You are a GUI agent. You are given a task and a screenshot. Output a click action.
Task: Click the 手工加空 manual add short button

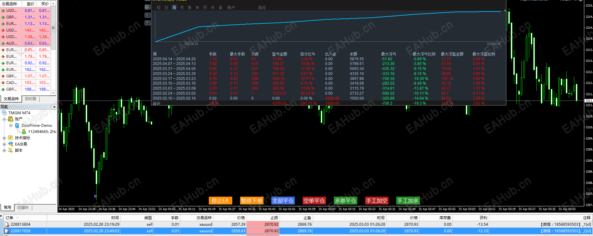(377, 201)
